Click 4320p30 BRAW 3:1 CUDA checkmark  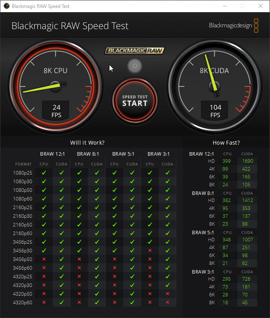[x=168, y=285]
